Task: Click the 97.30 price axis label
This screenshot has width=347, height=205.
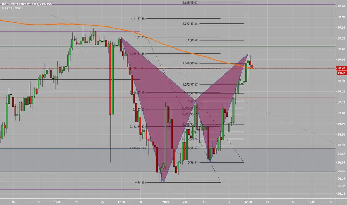Action: 341,81
